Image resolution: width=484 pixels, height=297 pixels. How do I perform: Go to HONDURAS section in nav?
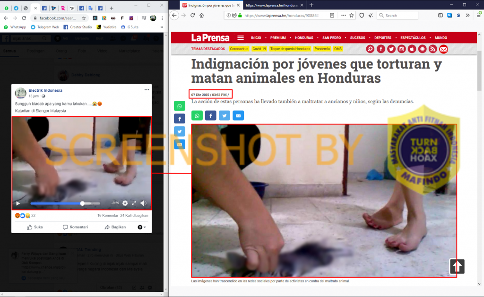(304, 38)
